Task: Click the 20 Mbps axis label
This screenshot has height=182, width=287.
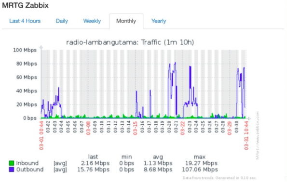Action: (x=27, y=104)
